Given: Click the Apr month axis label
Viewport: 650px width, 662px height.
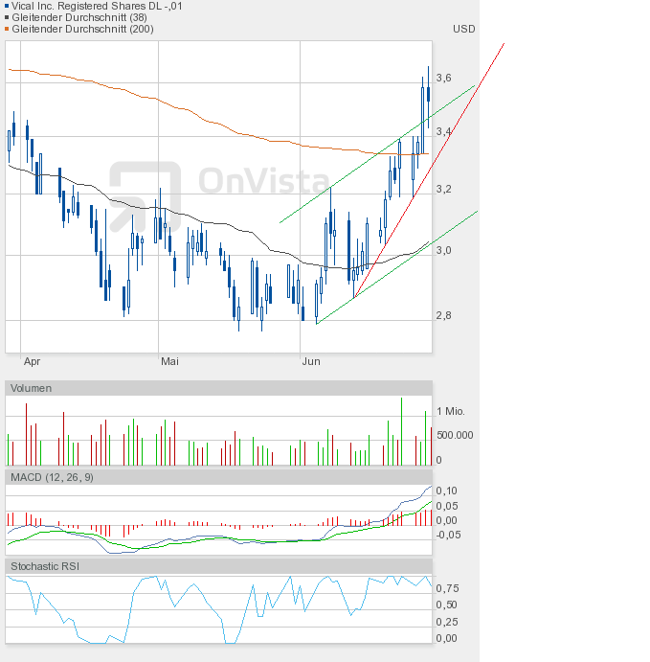Looking at the screenshot, I should pyautogui.click(x=32, y=362).
